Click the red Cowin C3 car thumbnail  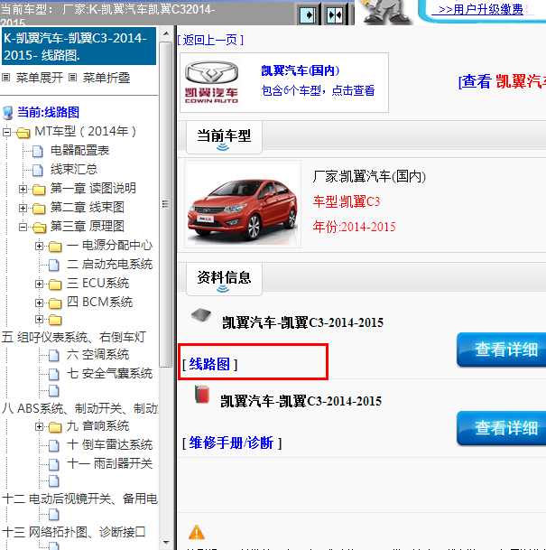tap(243, 204)
